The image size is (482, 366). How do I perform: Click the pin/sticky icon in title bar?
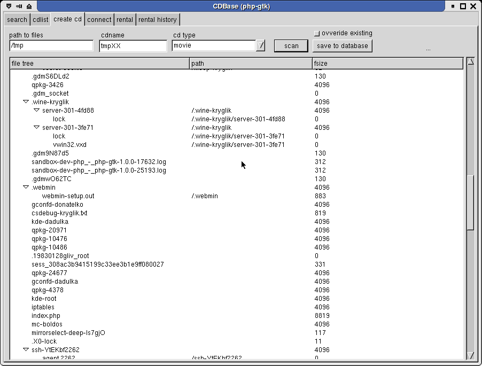click(19, 6)
